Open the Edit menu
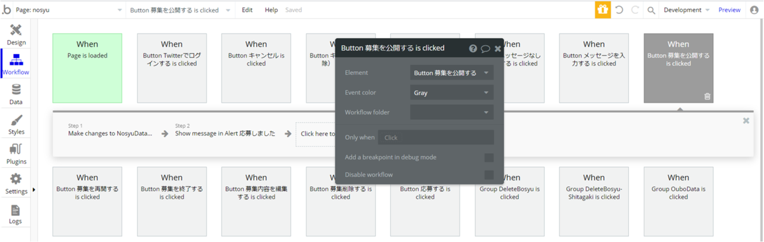 click(x=247, y=10)
